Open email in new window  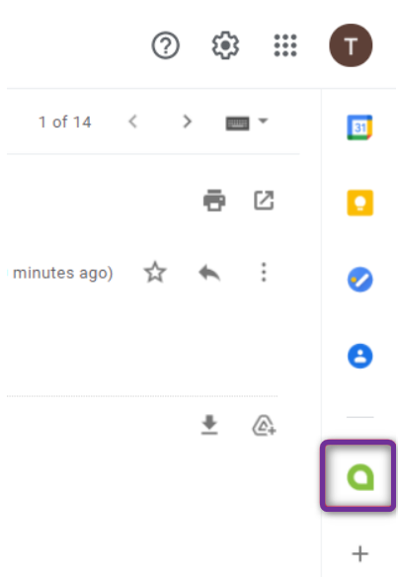pos(264,201)
